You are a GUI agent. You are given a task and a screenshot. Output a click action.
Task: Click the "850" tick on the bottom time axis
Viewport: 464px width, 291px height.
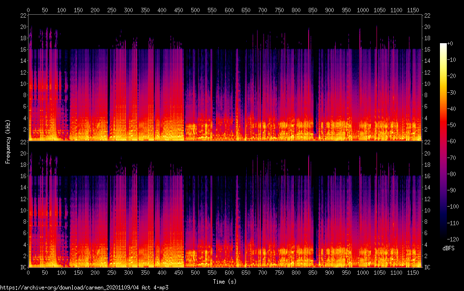click(313, 273)
